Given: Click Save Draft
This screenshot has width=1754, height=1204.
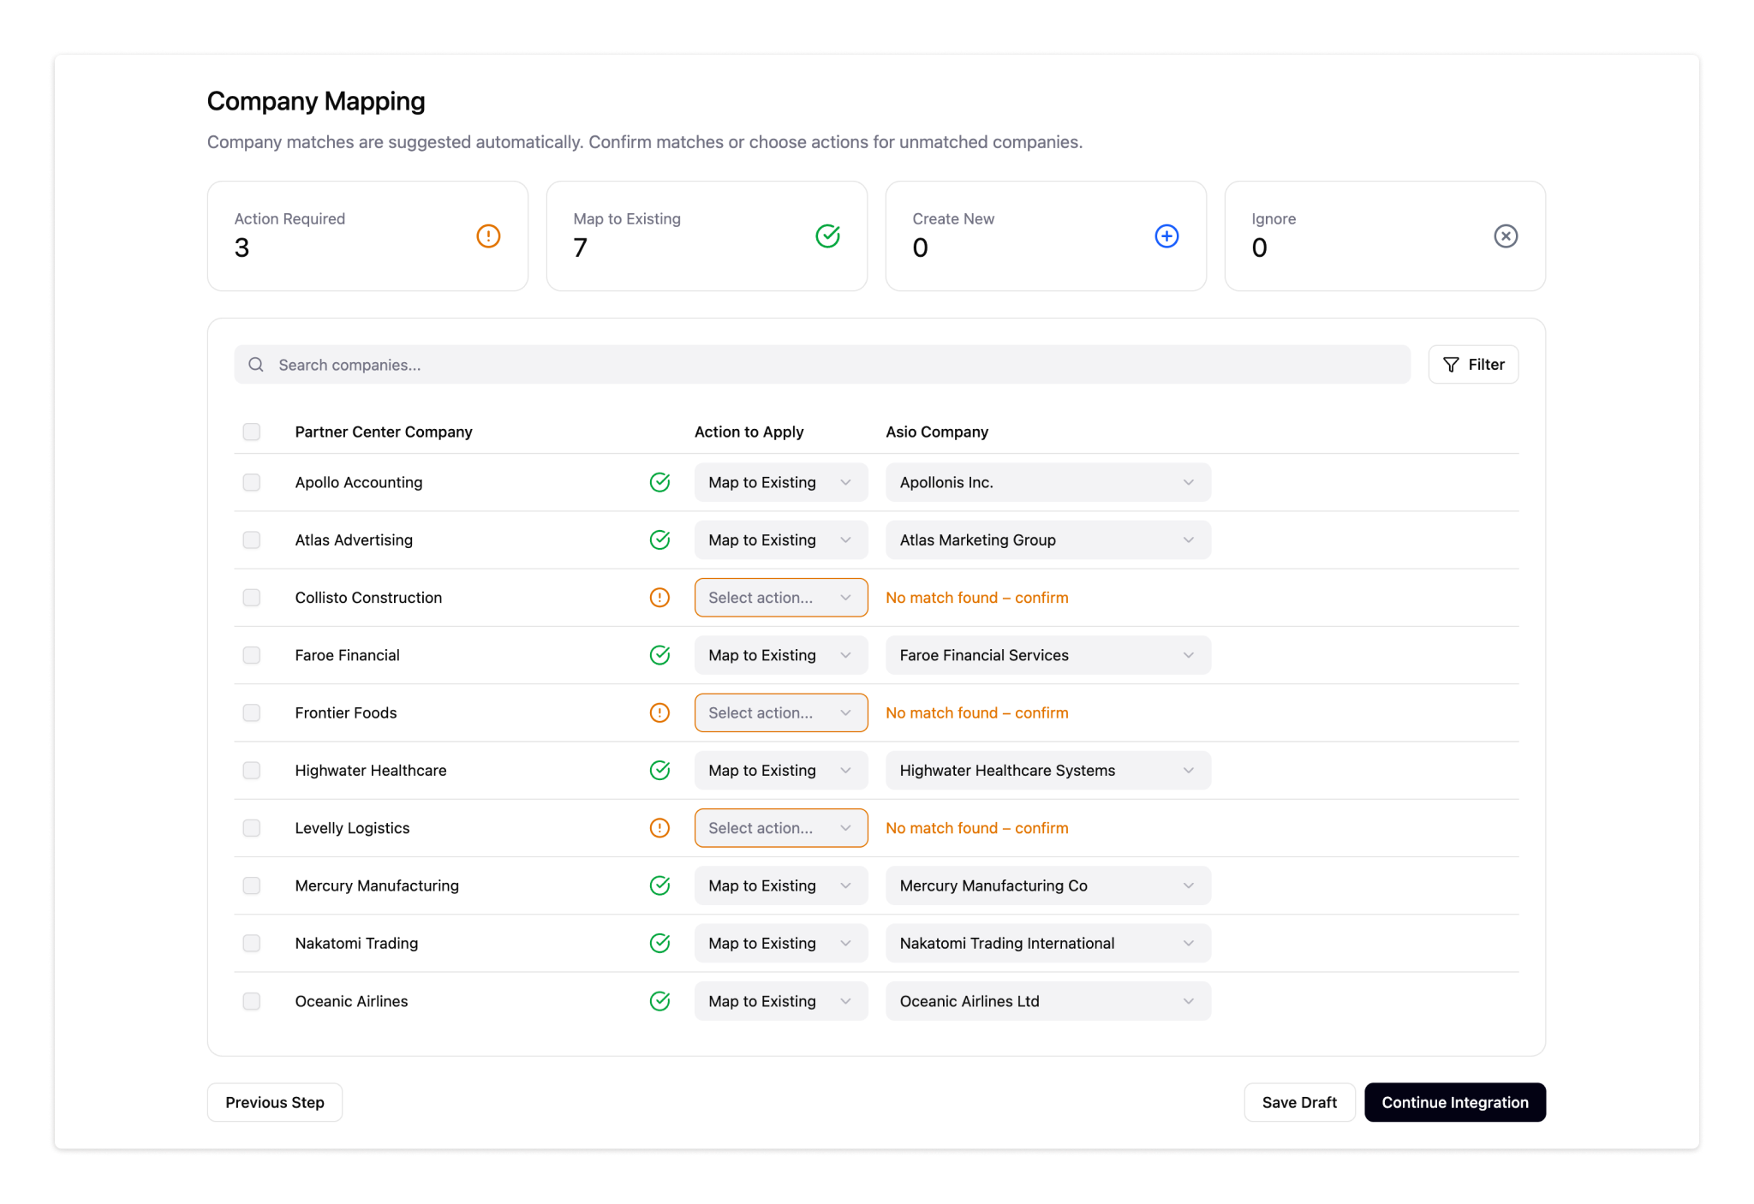Looking at the screenshot, I should coord(1299,1102).
